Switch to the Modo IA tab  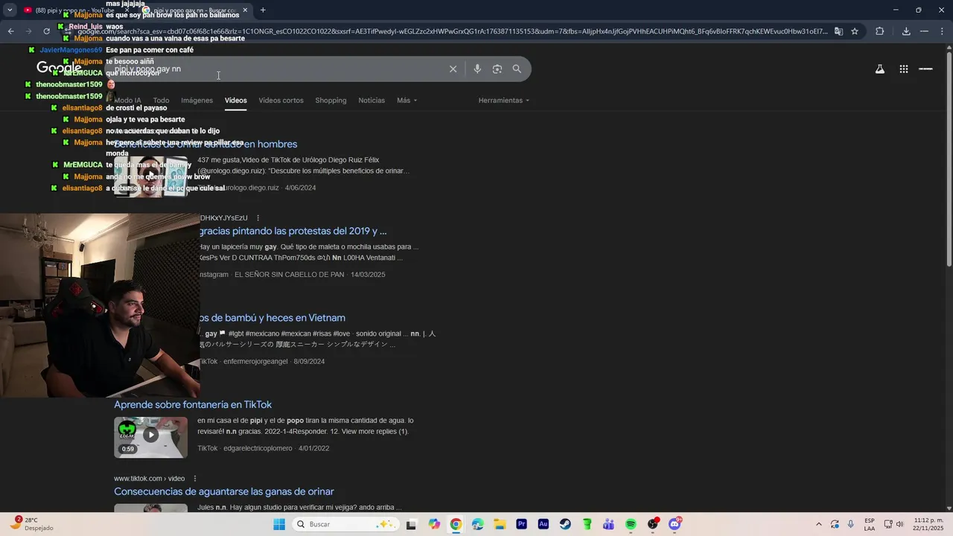[x=127, y=100]
